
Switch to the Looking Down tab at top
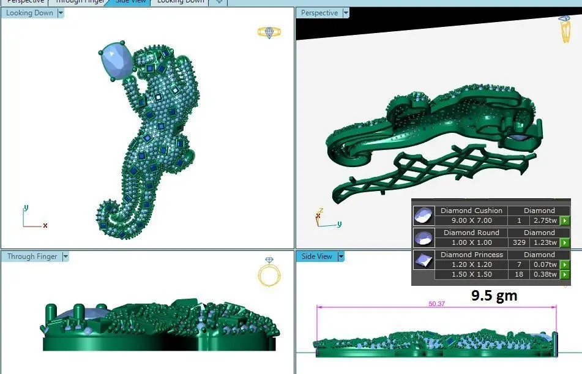point(181,1)
